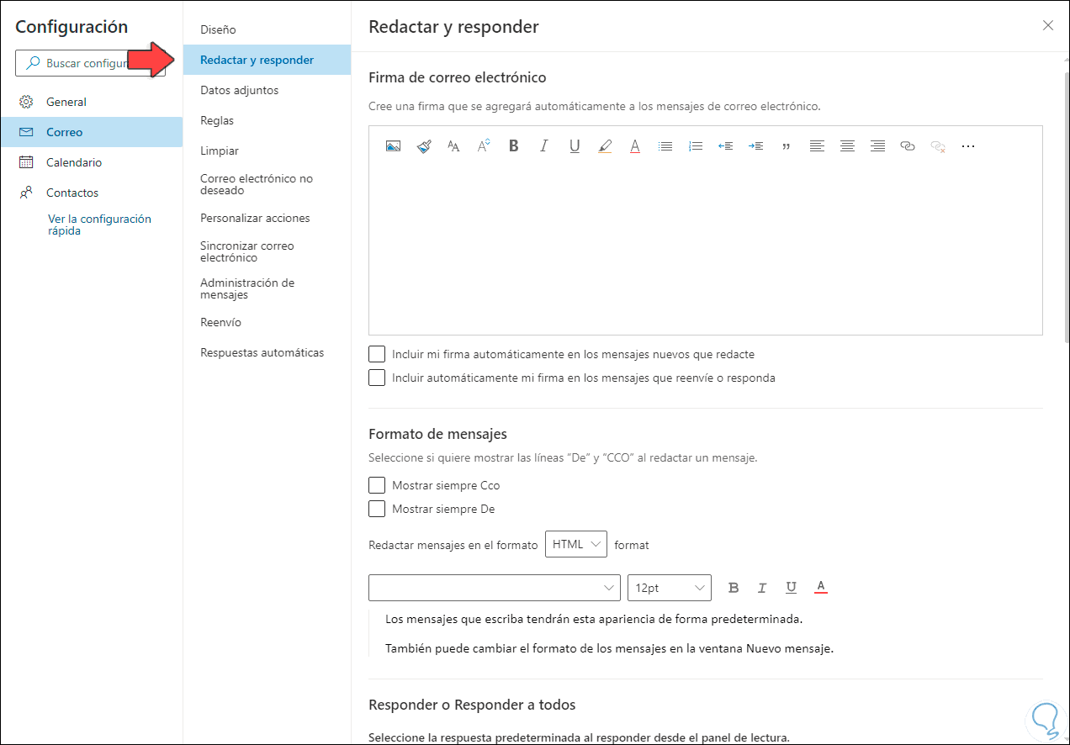This screenshot has width=1070, height=745.
Task: Align signature text left
Action: coord(817,146)
